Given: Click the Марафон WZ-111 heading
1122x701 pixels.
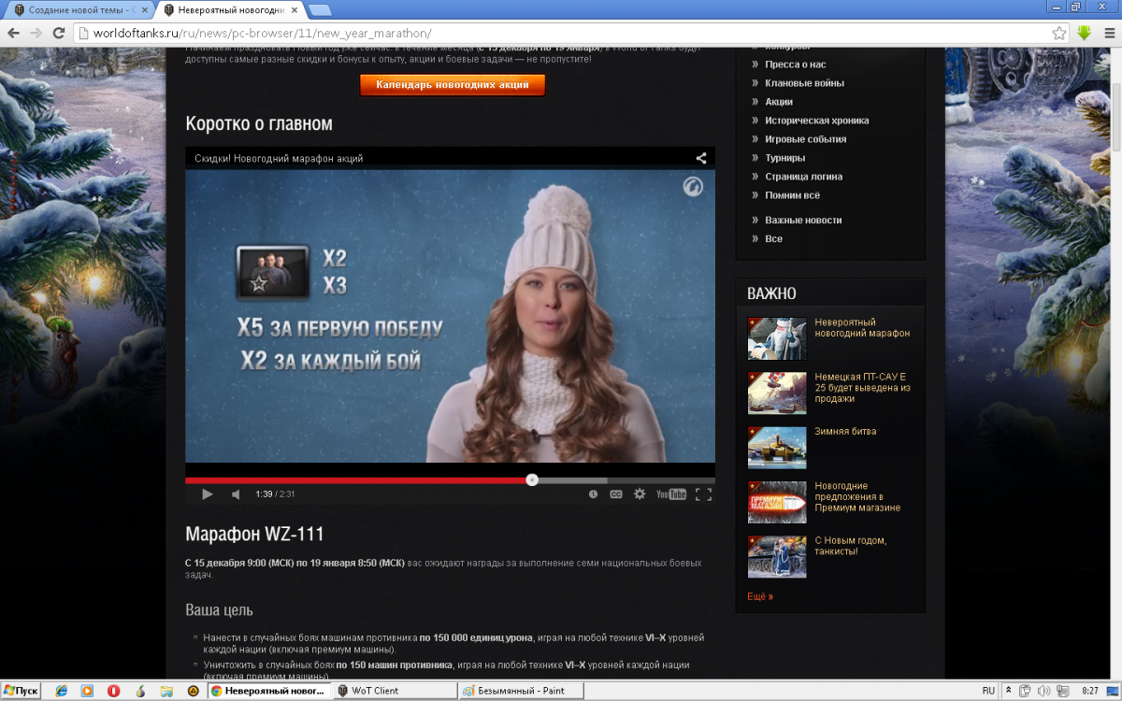Looking at the screenshot, I should tap(254, 535).
